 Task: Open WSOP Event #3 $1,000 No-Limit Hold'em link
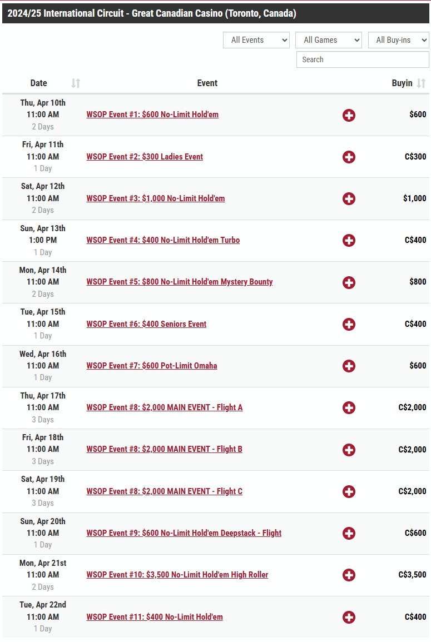tap(156, 198)
